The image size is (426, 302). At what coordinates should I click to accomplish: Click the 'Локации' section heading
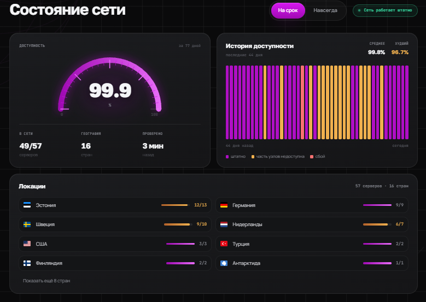pos(32,186)
